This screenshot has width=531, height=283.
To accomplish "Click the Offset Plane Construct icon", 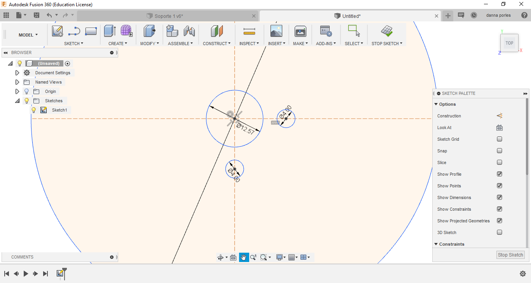I will [x=217, y=31].
